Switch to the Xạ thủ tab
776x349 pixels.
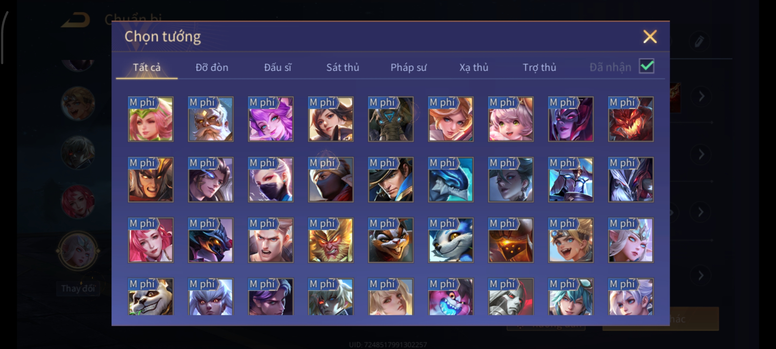click(x=474, y=67)
